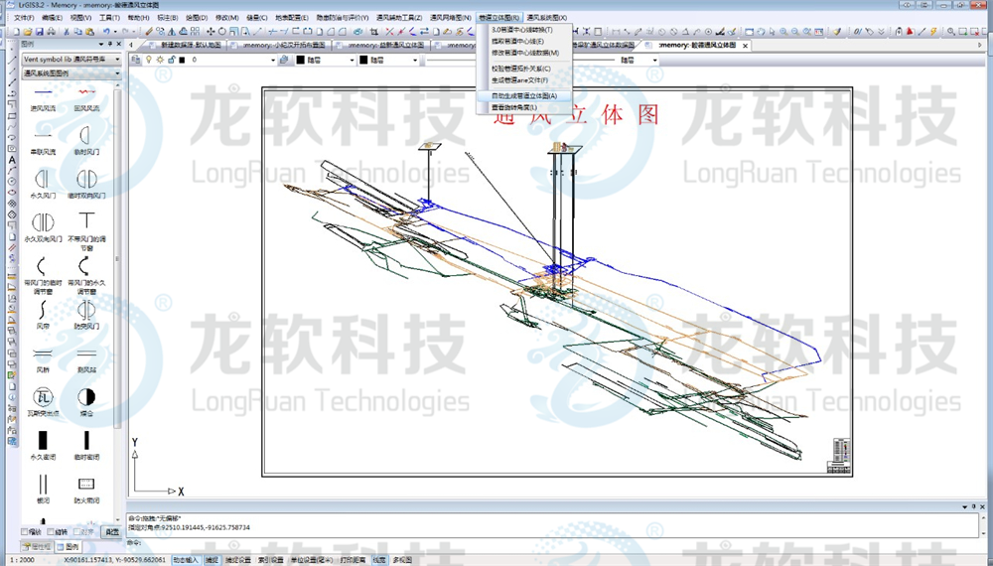Toggle 动态输入 in the status bar
Screen dimensions: 993x566
point(186,560)
